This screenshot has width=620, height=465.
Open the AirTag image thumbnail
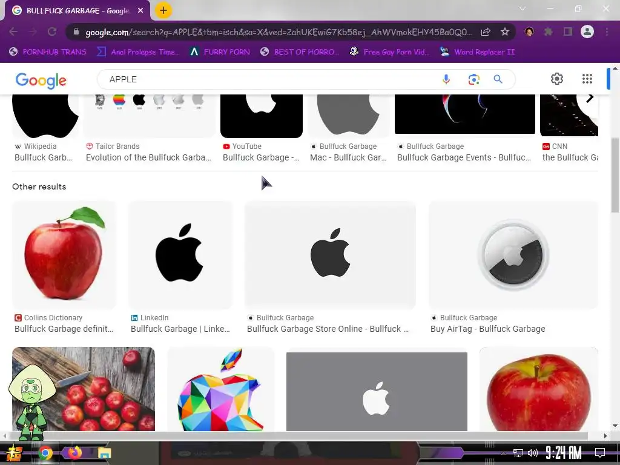click(513, 255)
